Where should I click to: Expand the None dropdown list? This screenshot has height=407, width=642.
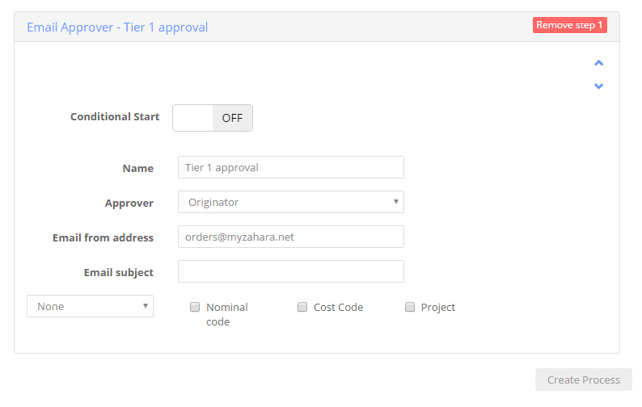90,306
